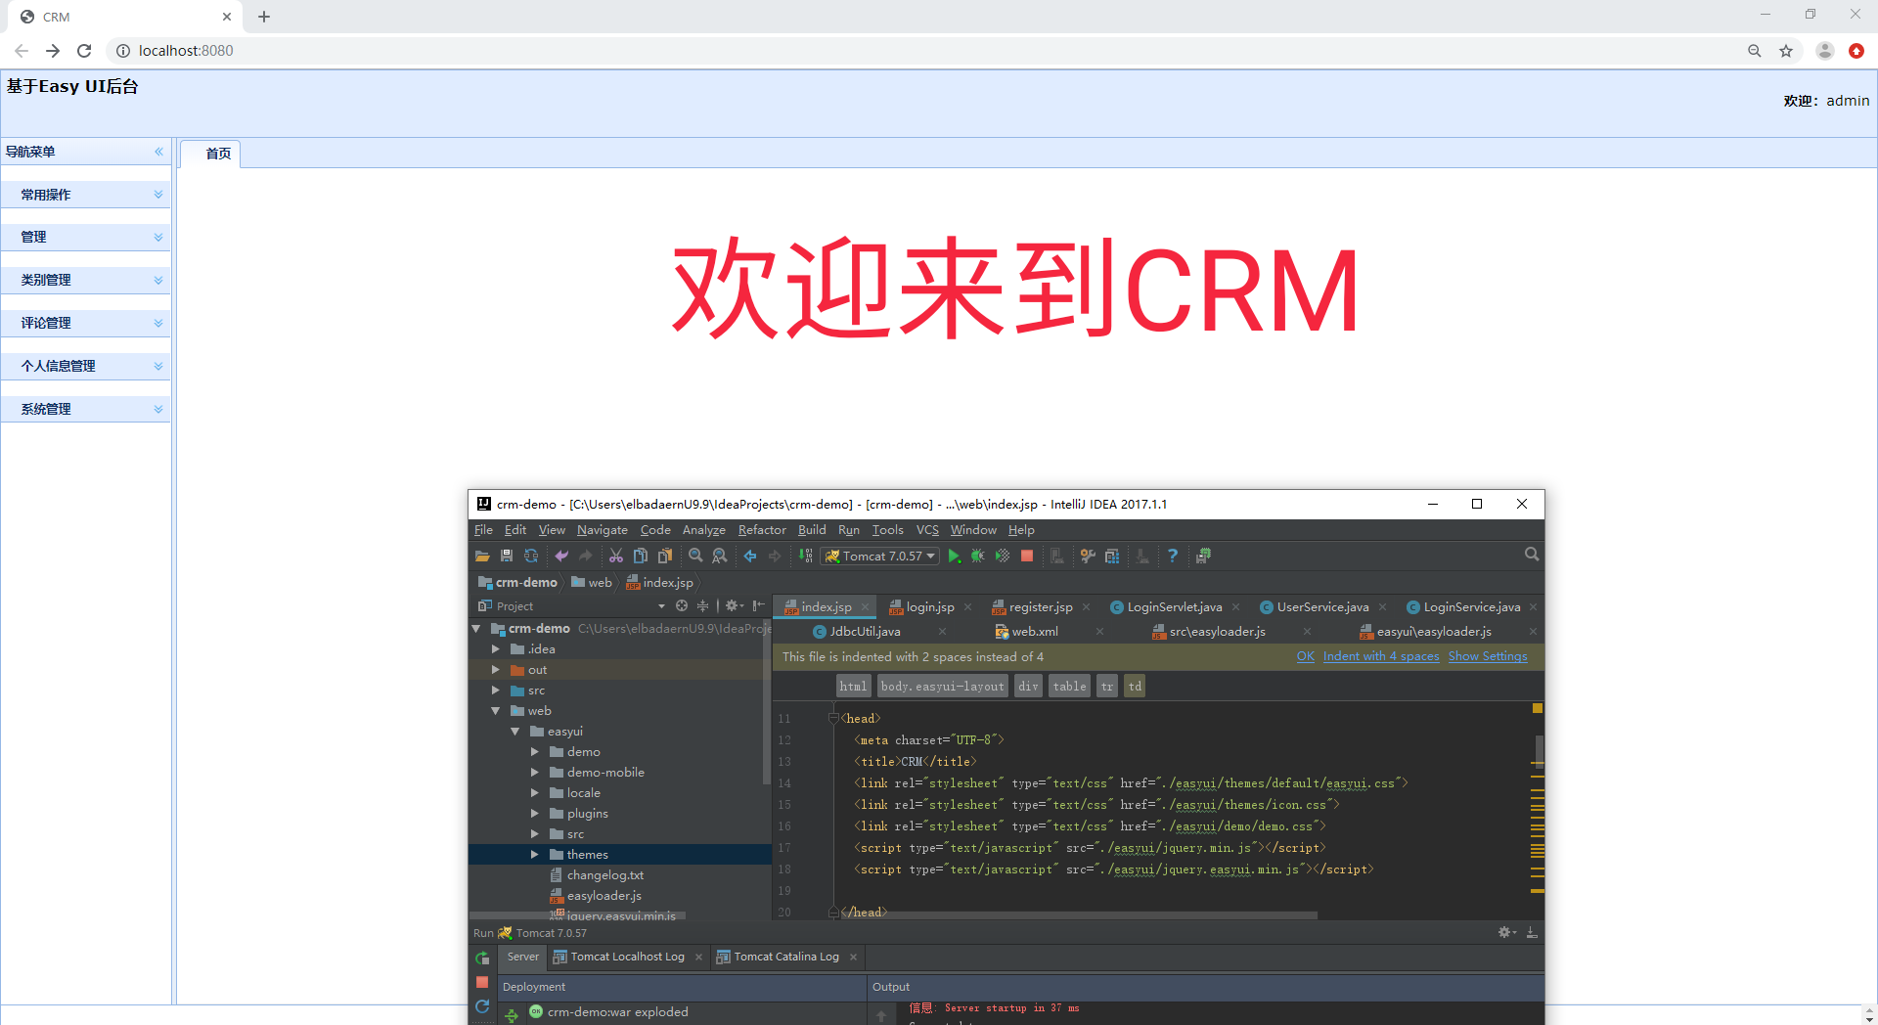Image resolution: width=1878 pixels, height=1025 pixels.
Task: Expand the .idea folder in project tree
Action: (x=495, y=648)
